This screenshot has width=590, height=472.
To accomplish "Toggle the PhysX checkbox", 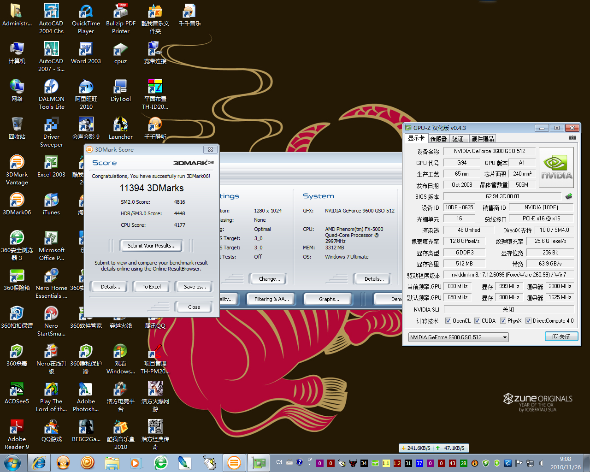I will [503, 321].
